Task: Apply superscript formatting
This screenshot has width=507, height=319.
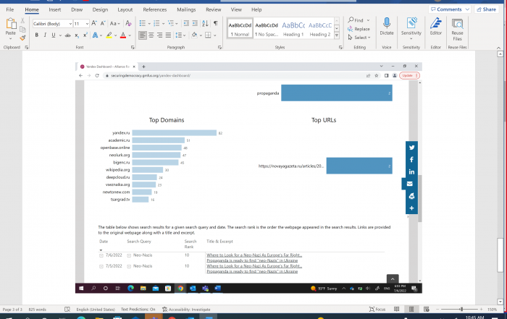Action: coord(85,35)
